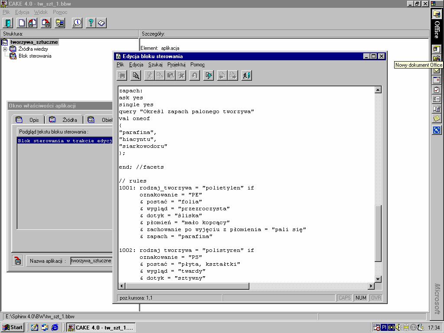Click the save icon beside Nazwa aplikacji
Screen dimensions: 444x333
(18, 261)
